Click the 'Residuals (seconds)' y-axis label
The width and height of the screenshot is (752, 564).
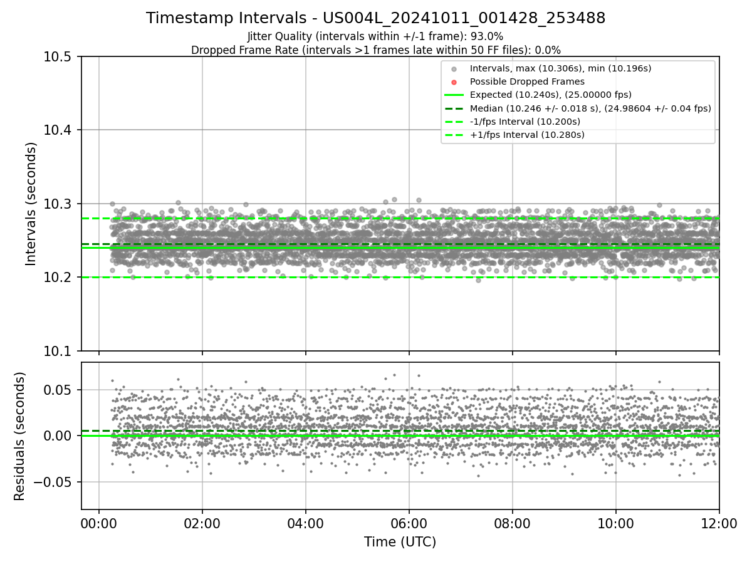point(20,436)
